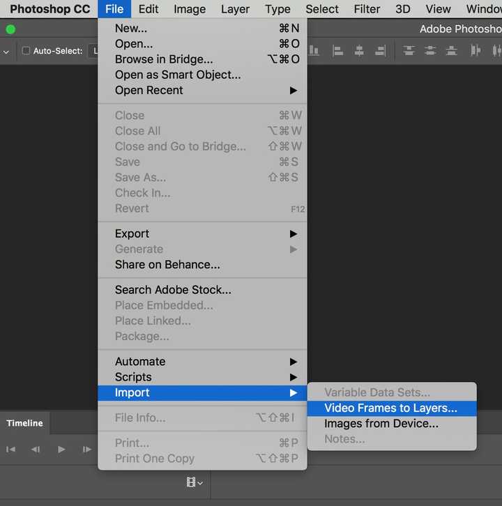
Task: Click the File Info... menu item
Action: pyautogui.click(x=202, y=417)
